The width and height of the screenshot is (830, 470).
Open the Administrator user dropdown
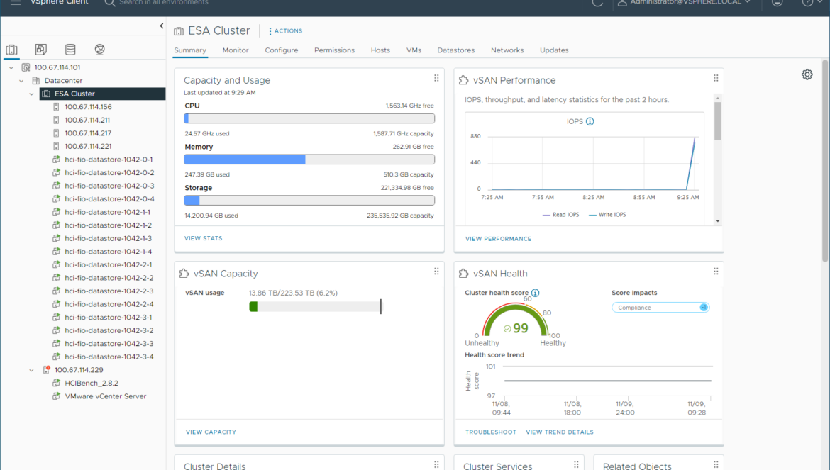click(x=685, y=3)
